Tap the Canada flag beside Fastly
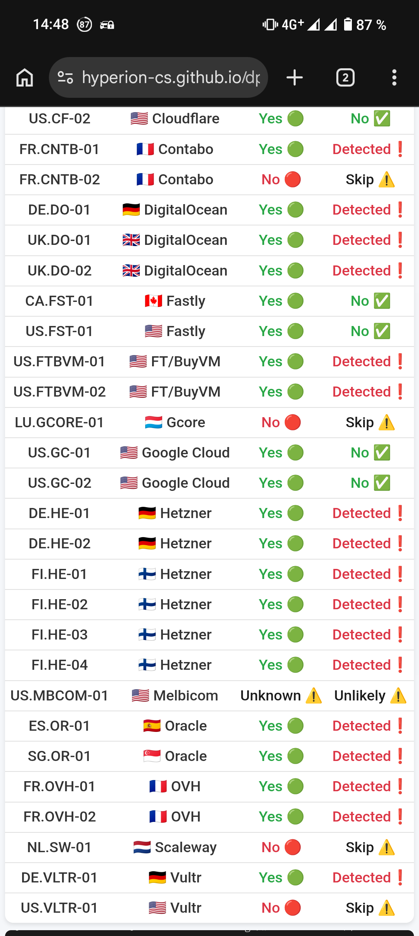419x936 pixels. coord(153,301)
